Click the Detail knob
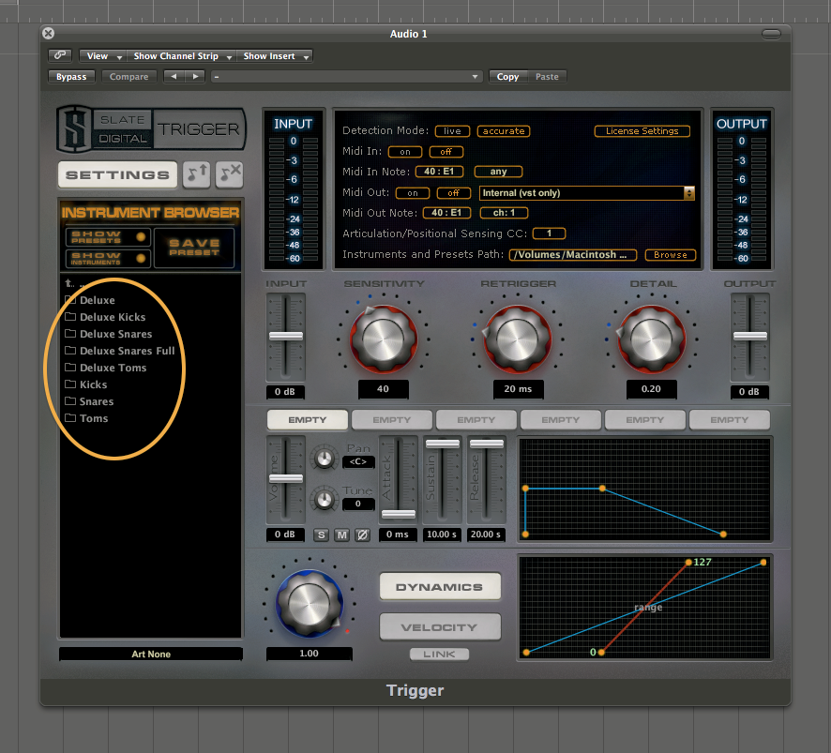The height and width of the screenshot is (753, 831). [651, 339]
